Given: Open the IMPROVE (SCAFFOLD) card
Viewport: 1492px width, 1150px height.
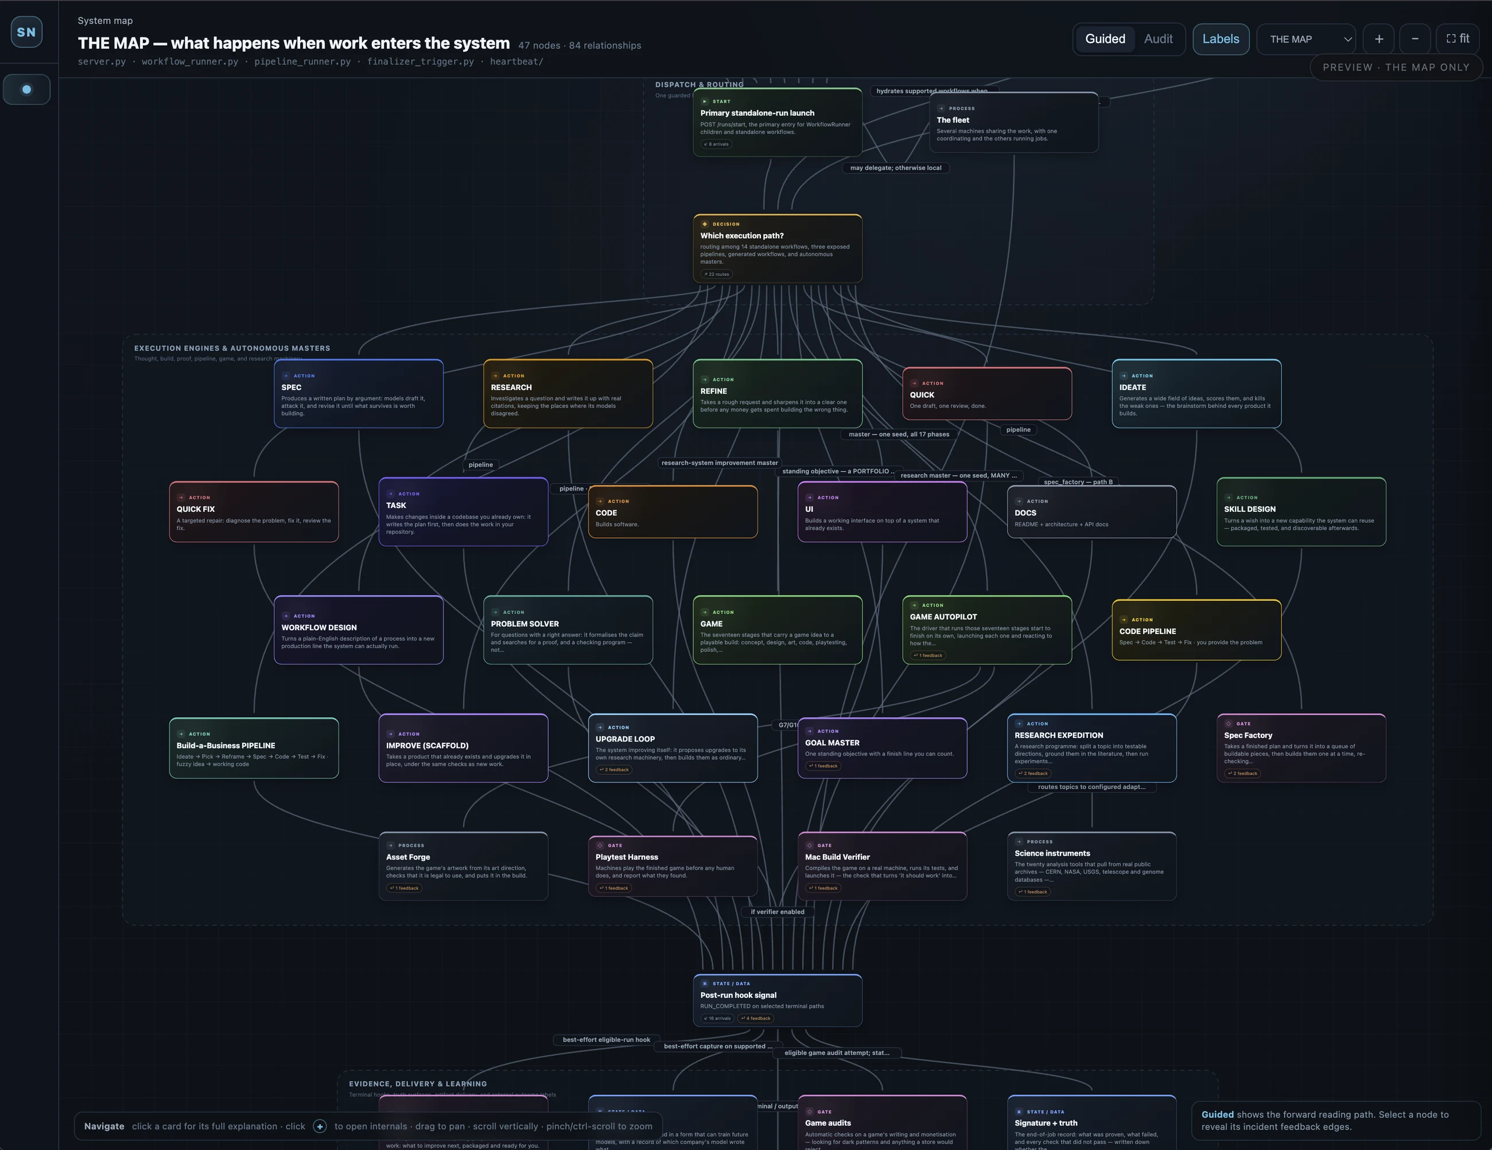Looking at the screenshot, I should click(x=463, y=748).
